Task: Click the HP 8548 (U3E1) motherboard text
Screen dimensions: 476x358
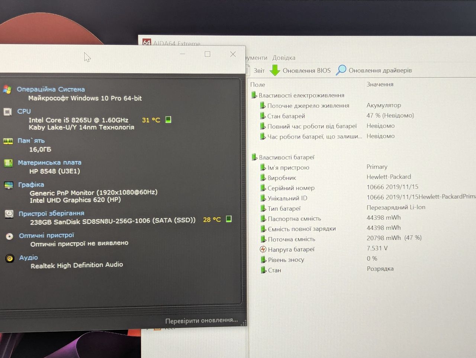Action: click(x=55, y=171)
